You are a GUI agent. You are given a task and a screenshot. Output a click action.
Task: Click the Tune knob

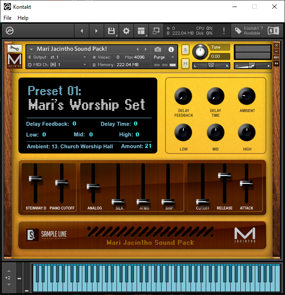[x=200, y=52]
